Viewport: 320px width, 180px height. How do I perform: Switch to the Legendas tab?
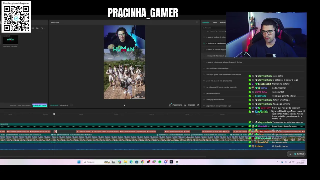(205, 22)
